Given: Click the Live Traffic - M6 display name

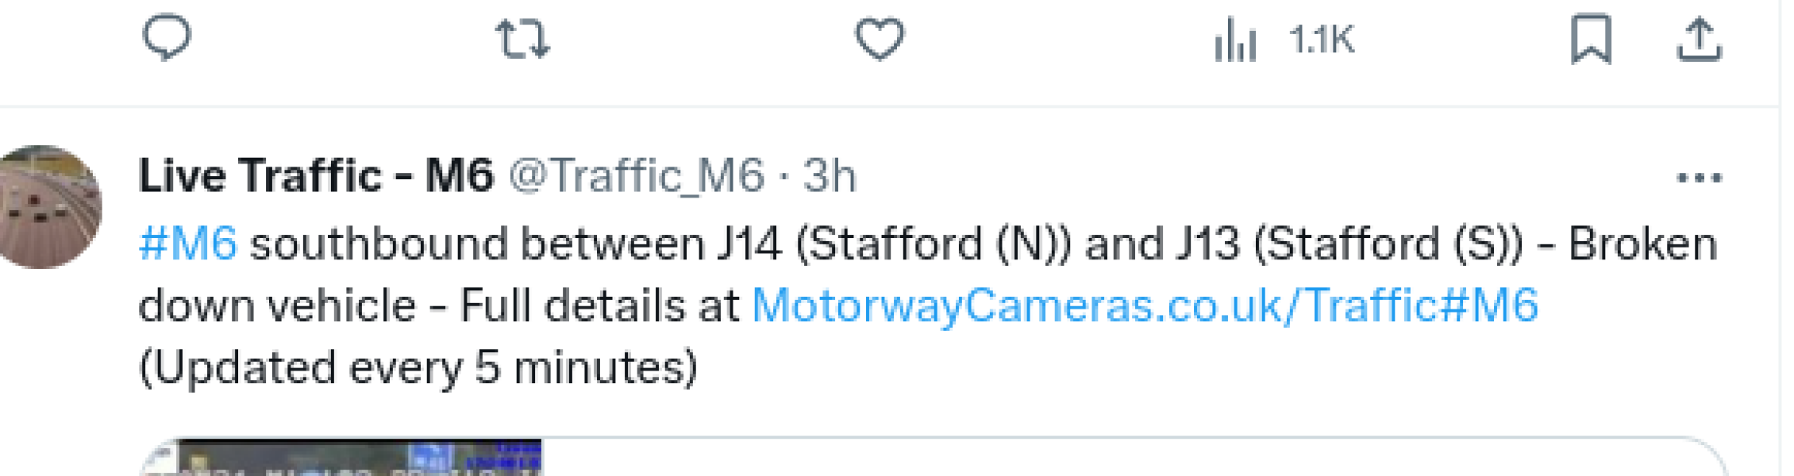Looking at the screenshot, I should coord(318,176).
